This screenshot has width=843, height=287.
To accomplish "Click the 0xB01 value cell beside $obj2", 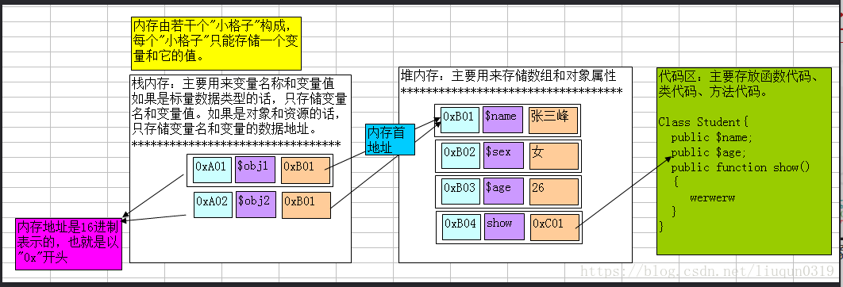I will (x=306, y=205).
